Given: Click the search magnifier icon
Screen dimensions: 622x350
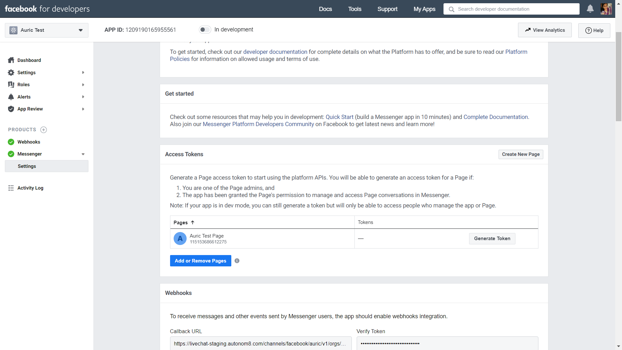Looking at the screenshot, I should pyautogui.click(x=451, y=9).
